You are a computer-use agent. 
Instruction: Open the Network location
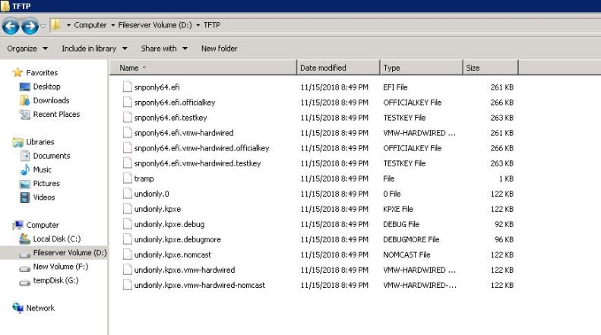40,308
